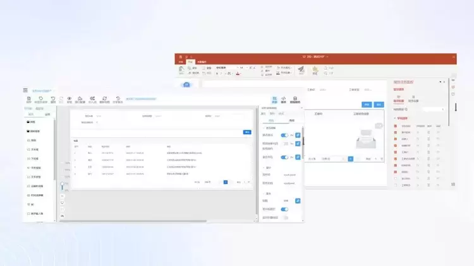Viewport: 474px width, 266px height.
Task: Click the blue edit icon beside first toggle
Action: click(298, 135)
